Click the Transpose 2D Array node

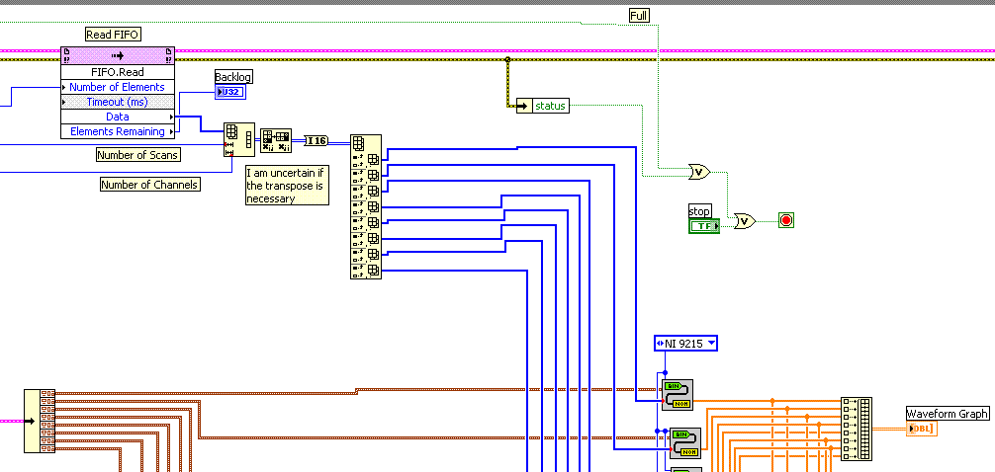(x=275, y=140)
